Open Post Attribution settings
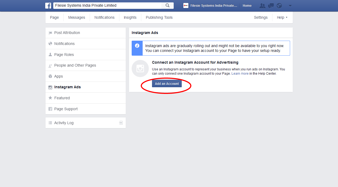338x187 pixels. pyautogui.click(x=67, y=33)
